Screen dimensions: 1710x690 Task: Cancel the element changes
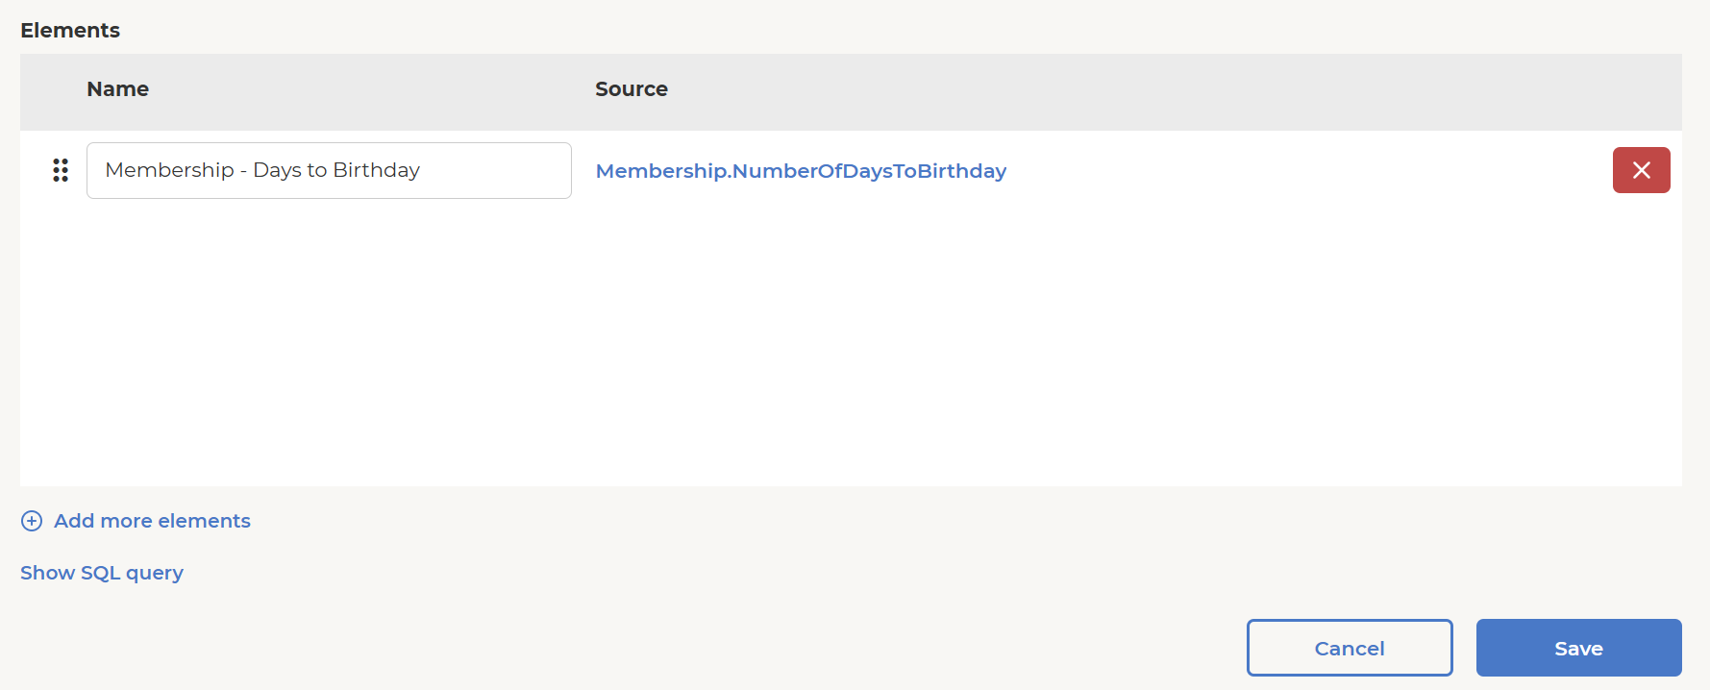click(x=1350, y=648)
